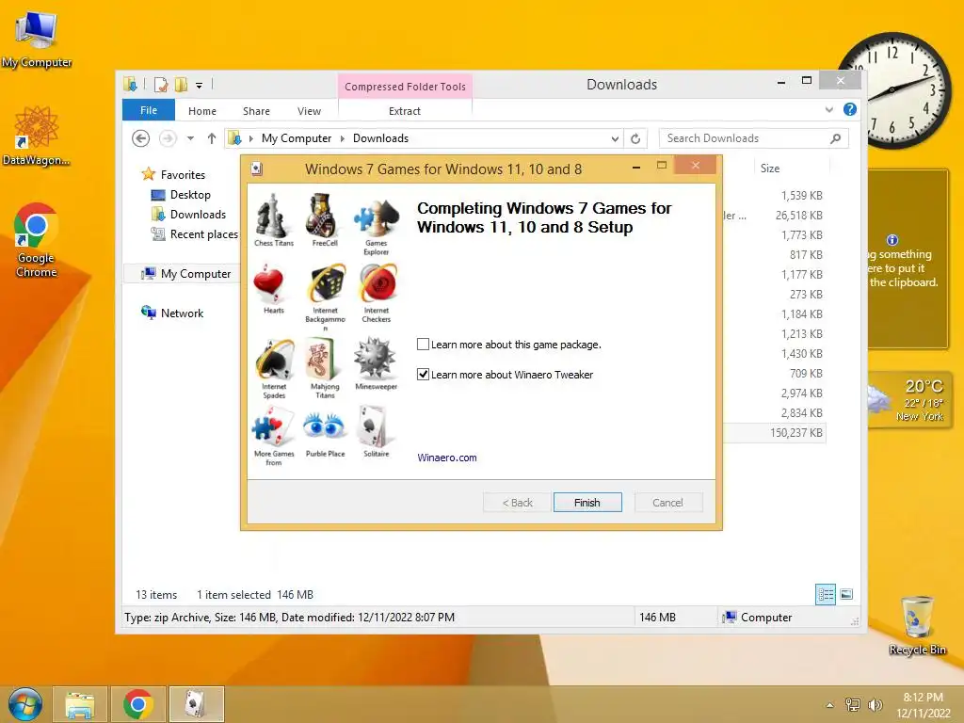The height and width of the screenshot is (723, 964).
Task: Switch to details view layout icon
Action: tap(826, 594)
